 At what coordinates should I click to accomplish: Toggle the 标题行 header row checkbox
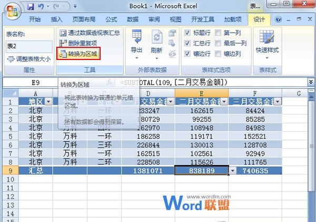(187, 33)
